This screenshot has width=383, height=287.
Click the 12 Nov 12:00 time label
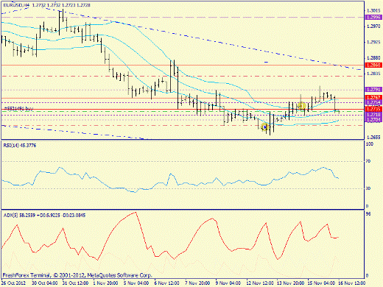(x=260, y=283)
